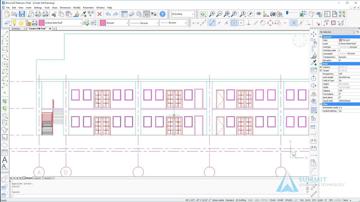
Task: Toggle ORTHO mode in the status bar
Action: [264, 200]
